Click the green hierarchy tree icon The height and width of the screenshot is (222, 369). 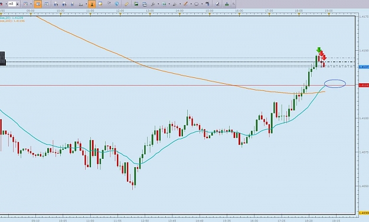pos(227,4)
